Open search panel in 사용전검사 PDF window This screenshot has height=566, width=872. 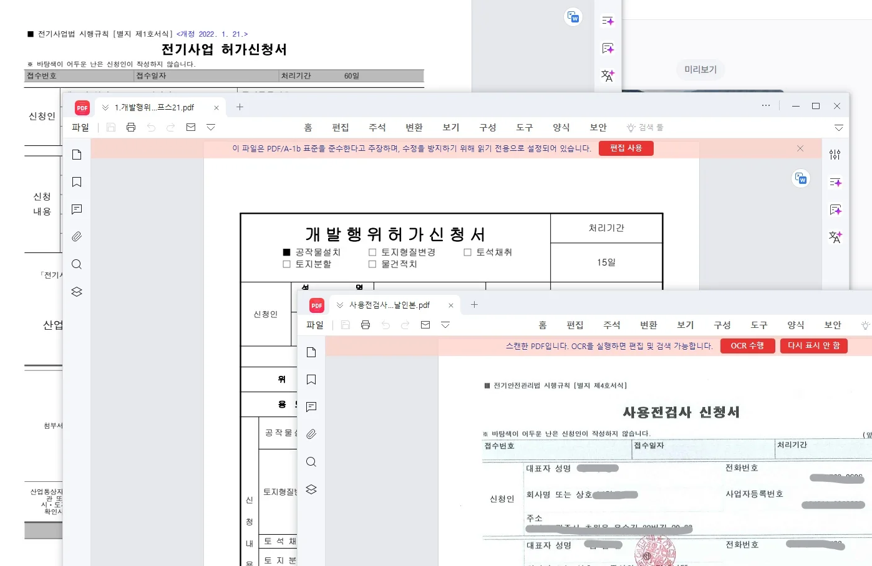tap(311, 462)
